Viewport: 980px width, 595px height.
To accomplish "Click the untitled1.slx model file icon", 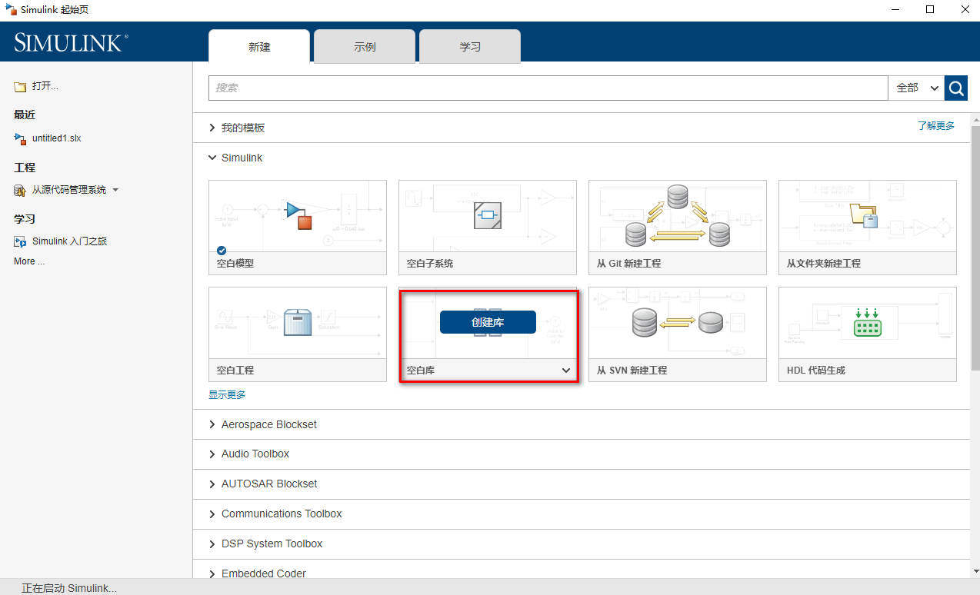I will 20,138.
